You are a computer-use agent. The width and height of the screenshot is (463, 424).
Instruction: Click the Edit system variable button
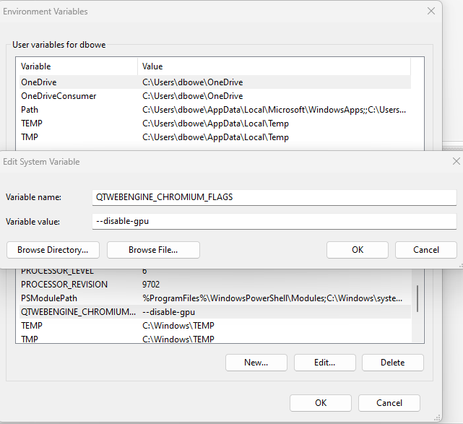[324, 363]
